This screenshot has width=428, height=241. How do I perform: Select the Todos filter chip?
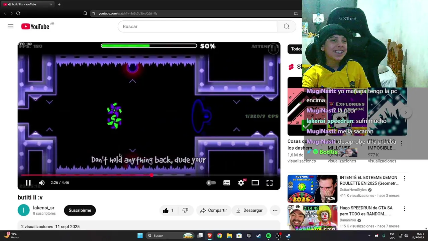(296, 49)
